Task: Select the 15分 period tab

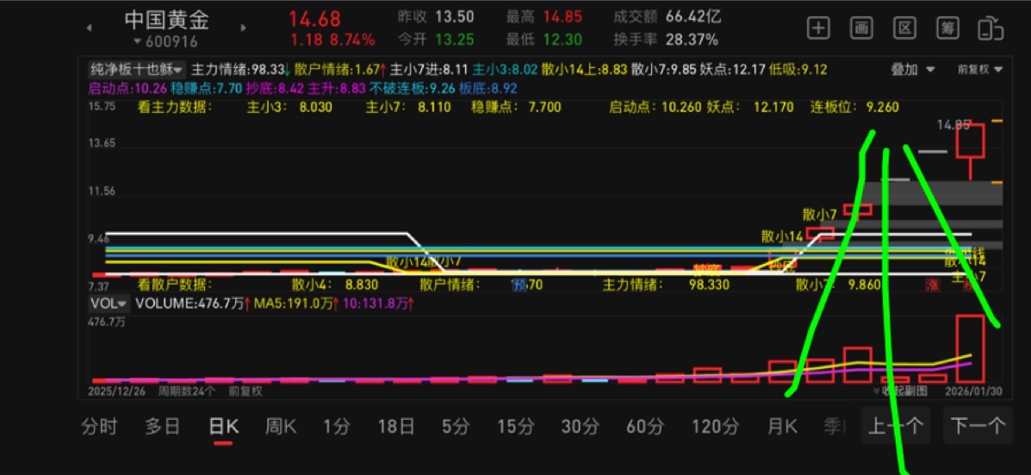Action: 515,427
